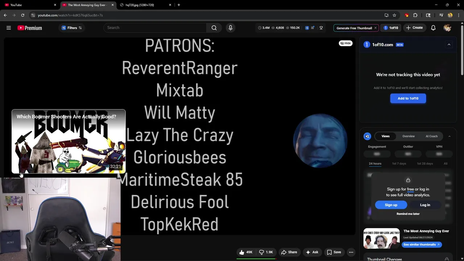Open the YouTube hamburger guide menu
This screenshot has height=261, width=464.
pos(9,28)
